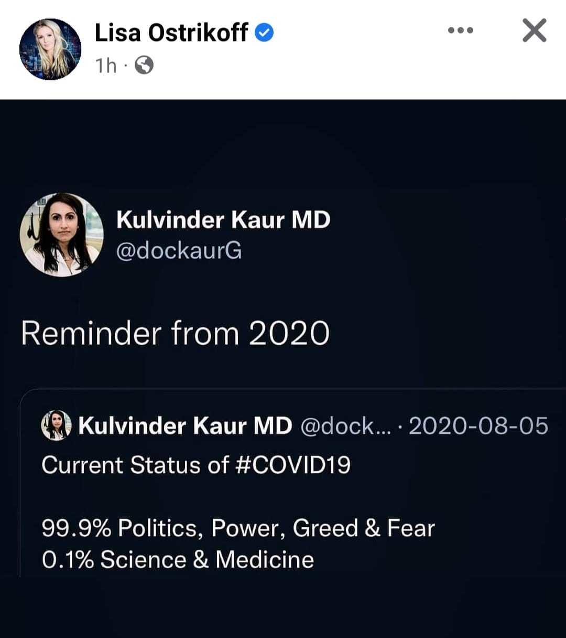Click the Reminder from 2020 text
Image resolution: width=566 pixels, height=638 pixels.
176,333
